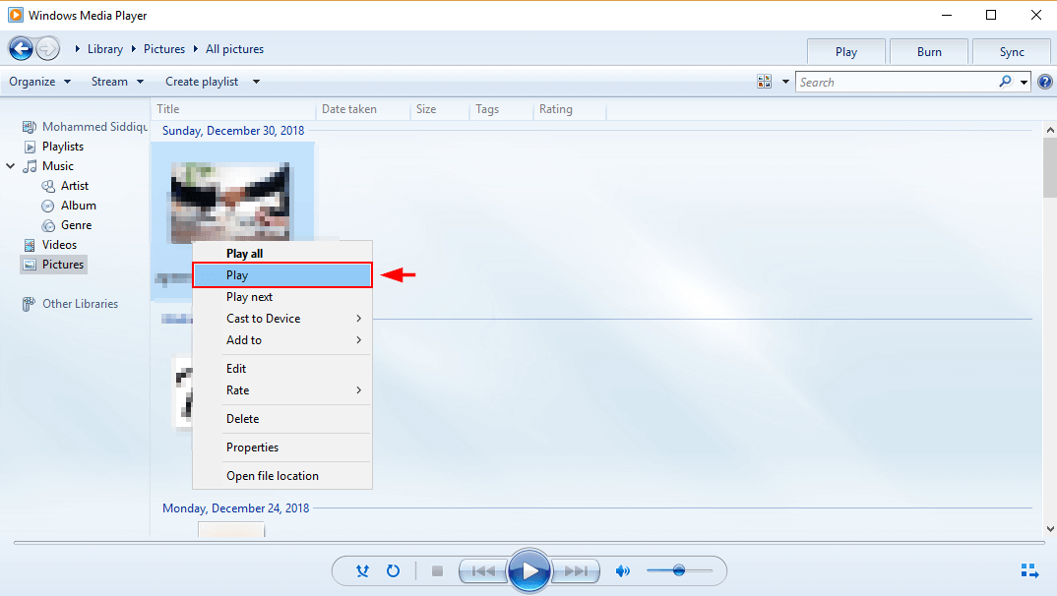1057x596 pixels.
Task: Click the View options icon
Action: pyautogui.click(x=764, y=82)
